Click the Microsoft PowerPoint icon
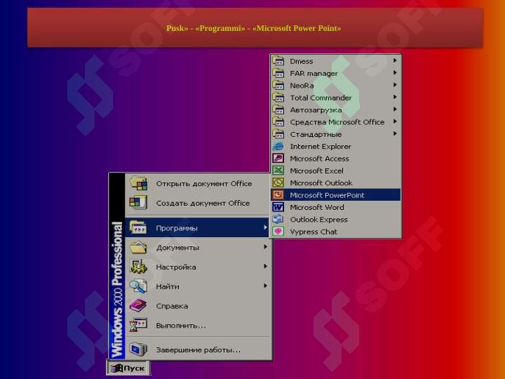 278,195
